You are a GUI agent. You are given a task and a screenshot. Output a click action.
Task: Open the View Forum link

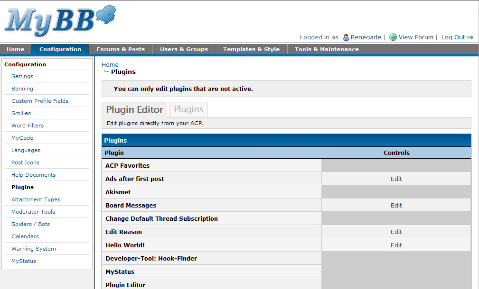(x=416, y=37)
